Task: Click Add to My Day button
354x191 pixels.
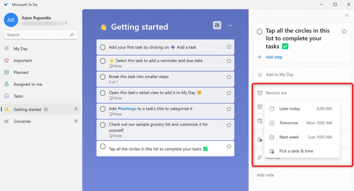Action: pos(302,74)
